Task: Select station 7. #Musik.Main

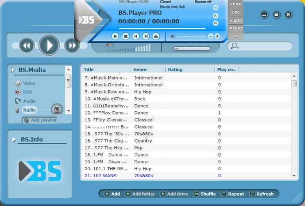Action: click(x=186, y=78)
